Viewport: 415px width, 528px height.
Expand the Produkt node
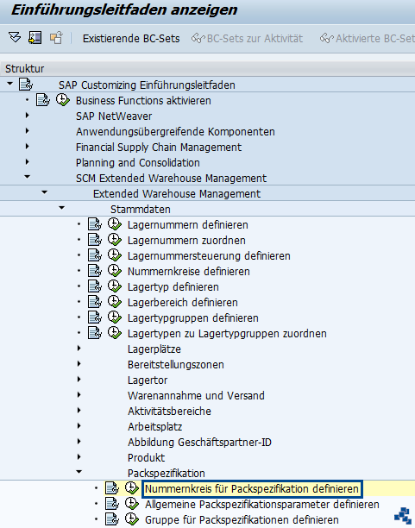(x=79, y=456)
